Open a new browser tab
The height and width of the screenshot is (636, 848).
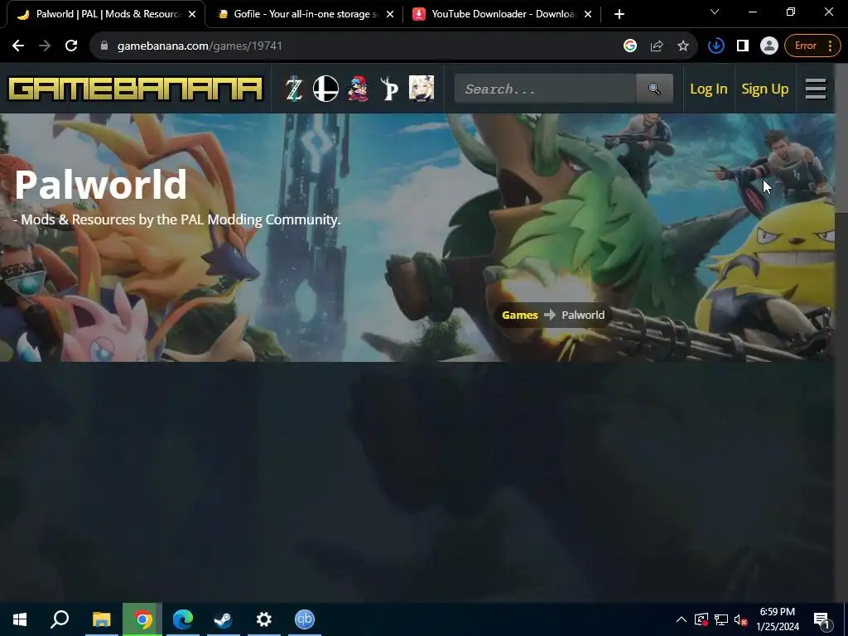619,15
